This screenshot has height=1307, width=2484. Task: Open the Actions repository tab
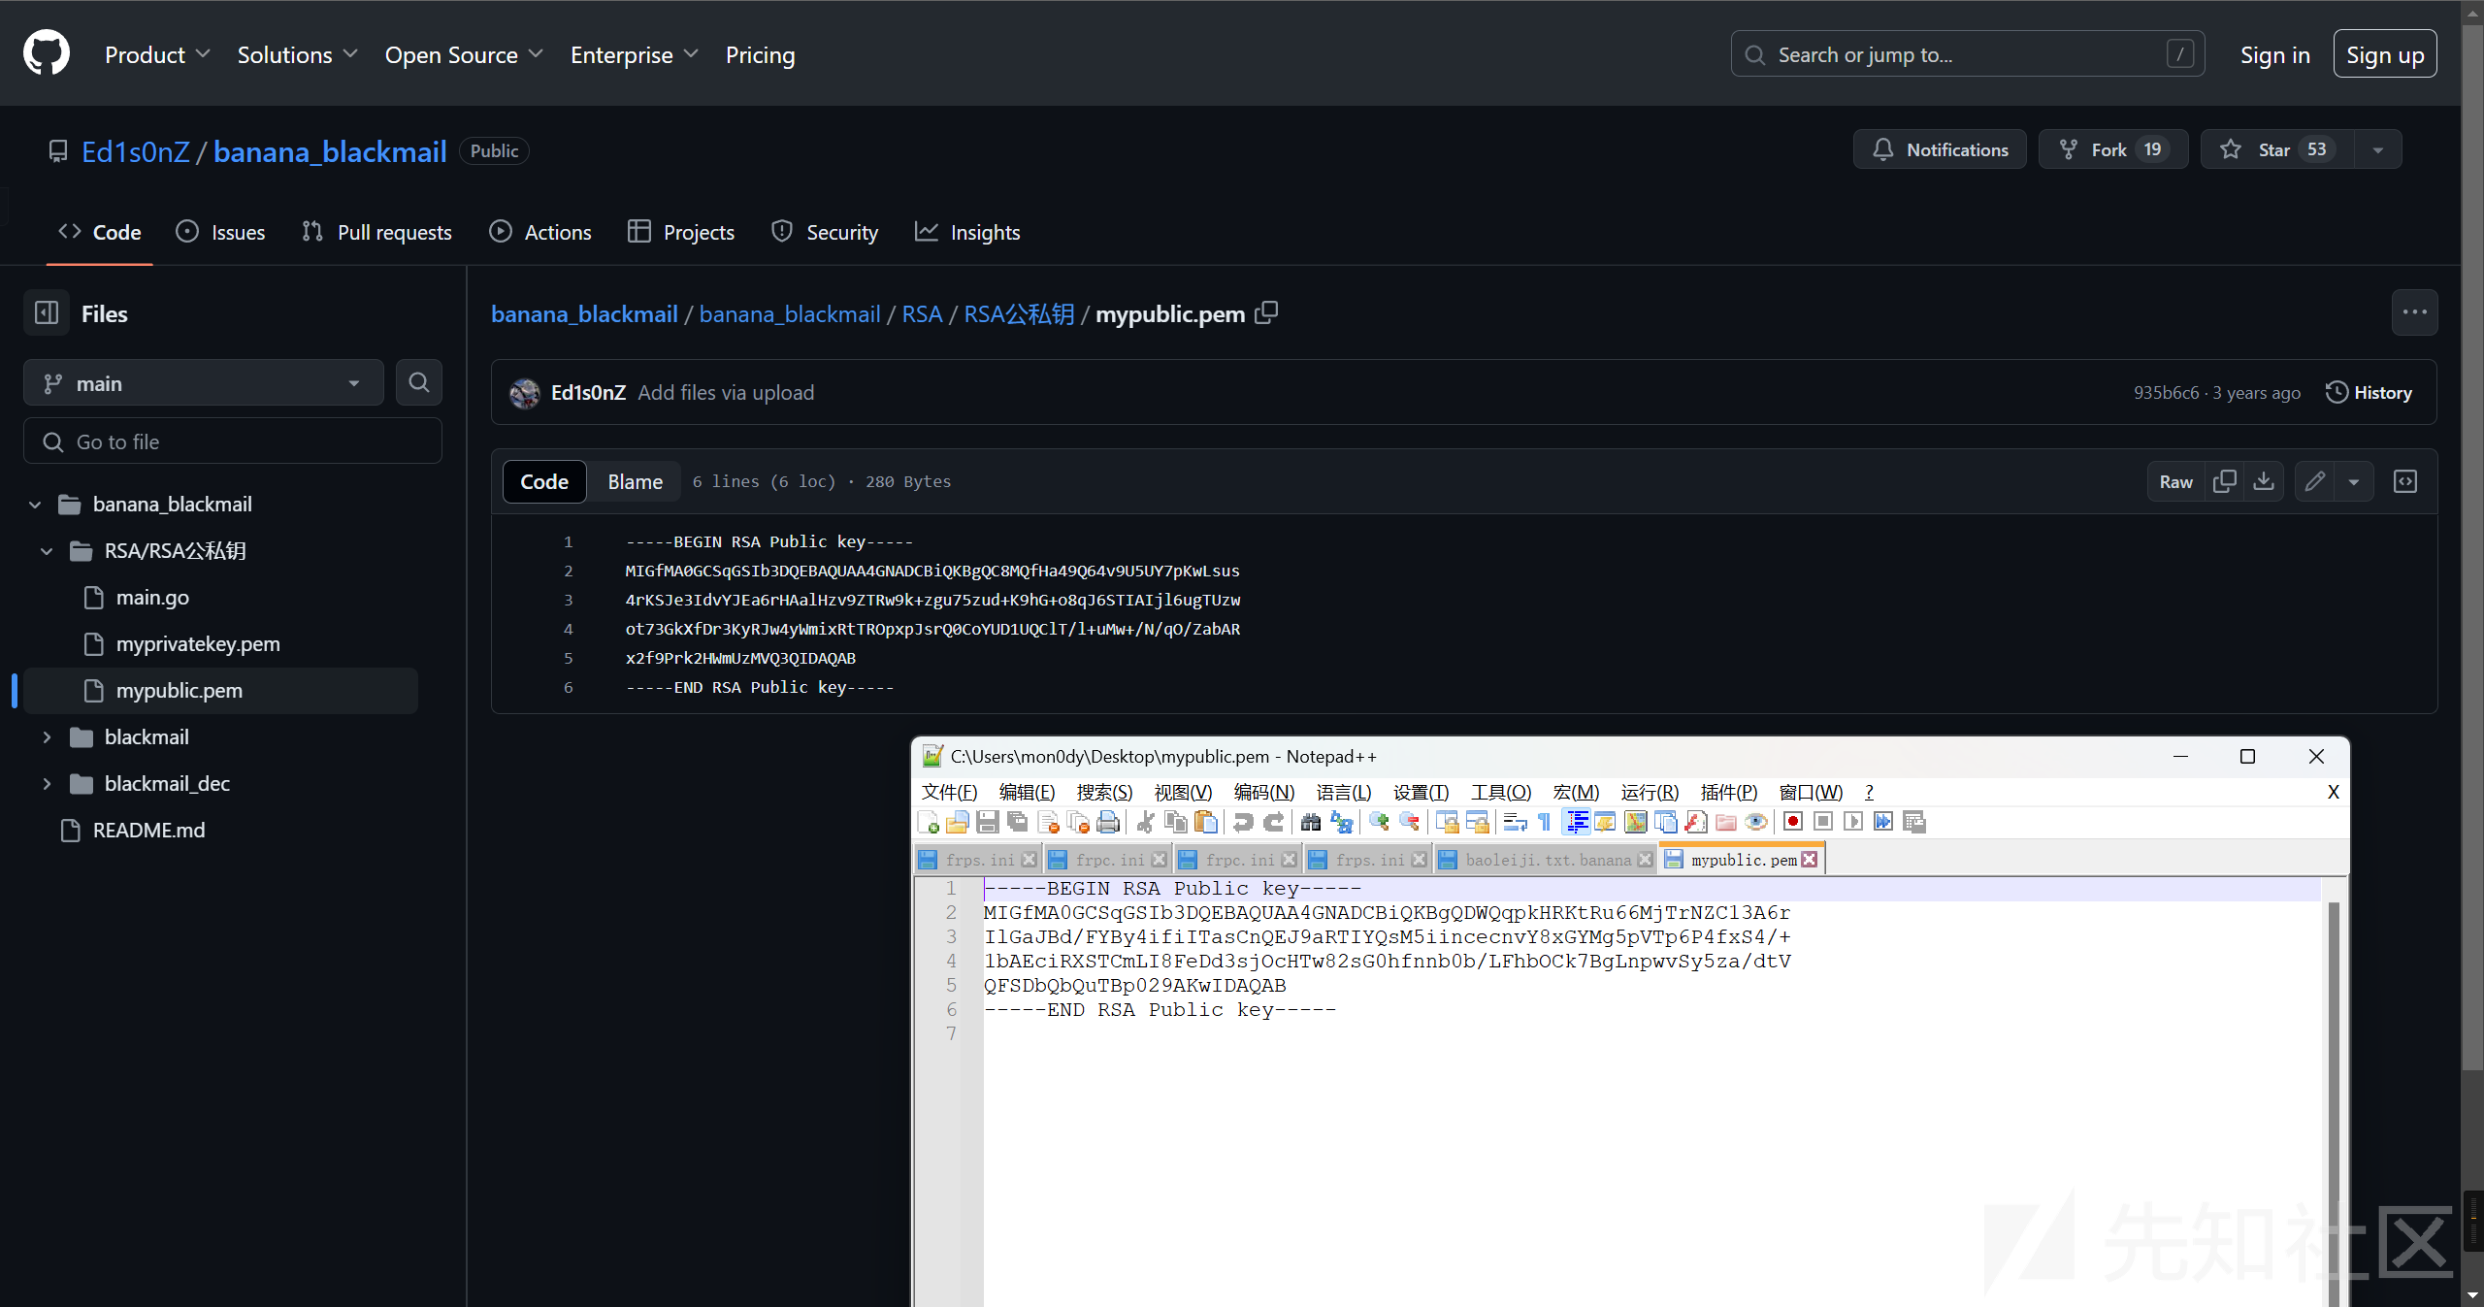click(x=540, y=232)
